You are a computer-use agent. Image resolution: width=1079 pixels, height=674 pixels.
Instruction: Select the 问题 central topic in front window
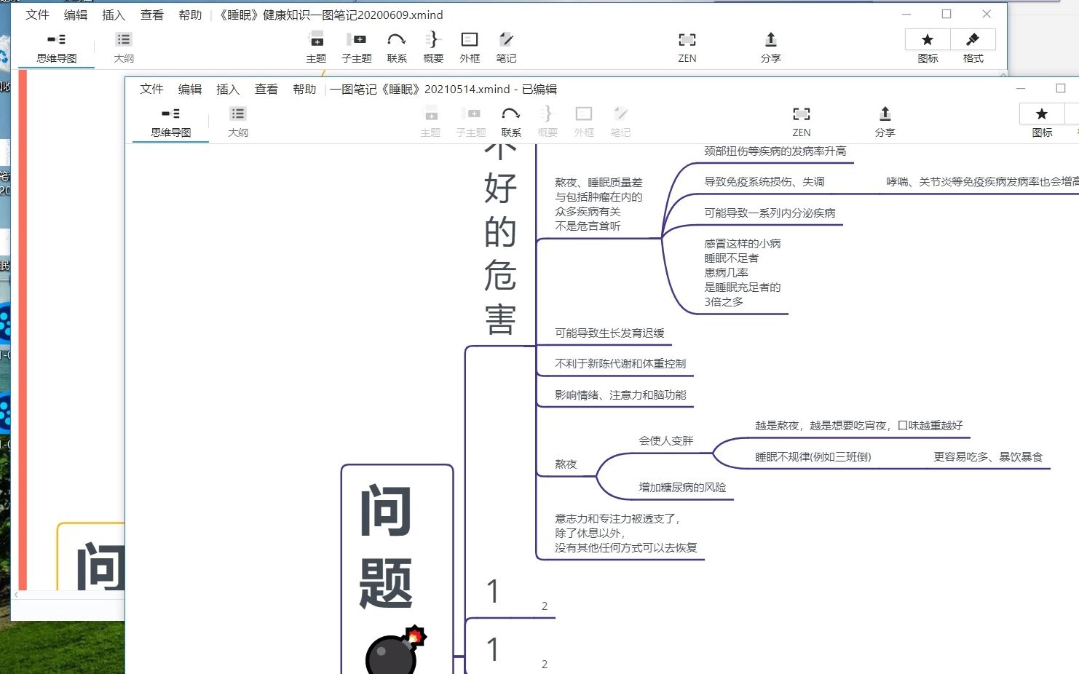pos(387,546)
